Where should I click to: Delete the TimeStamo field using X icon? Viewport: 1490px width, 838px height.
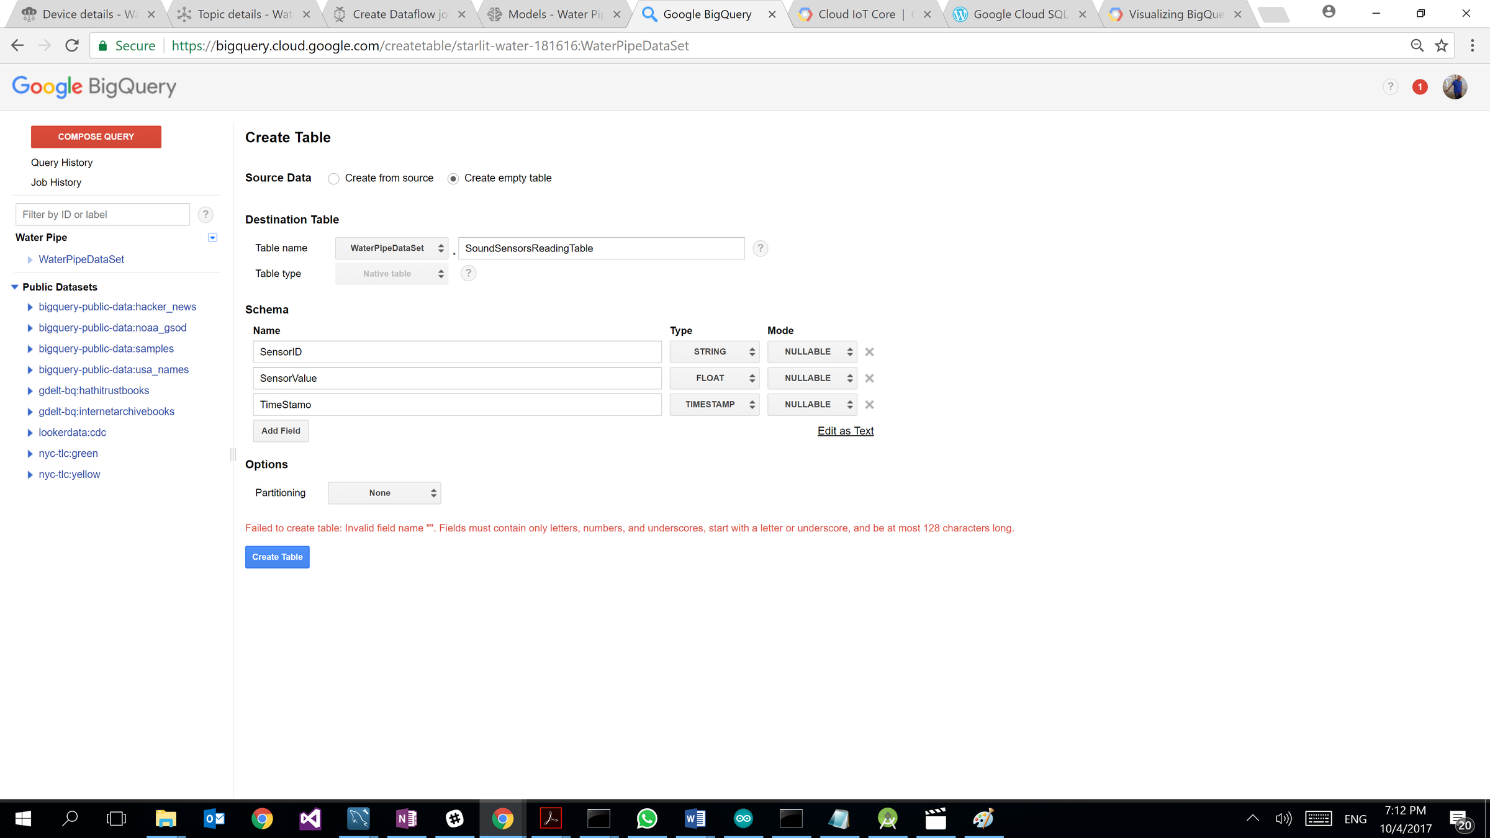pyautogui.click(x=869, y=405)
